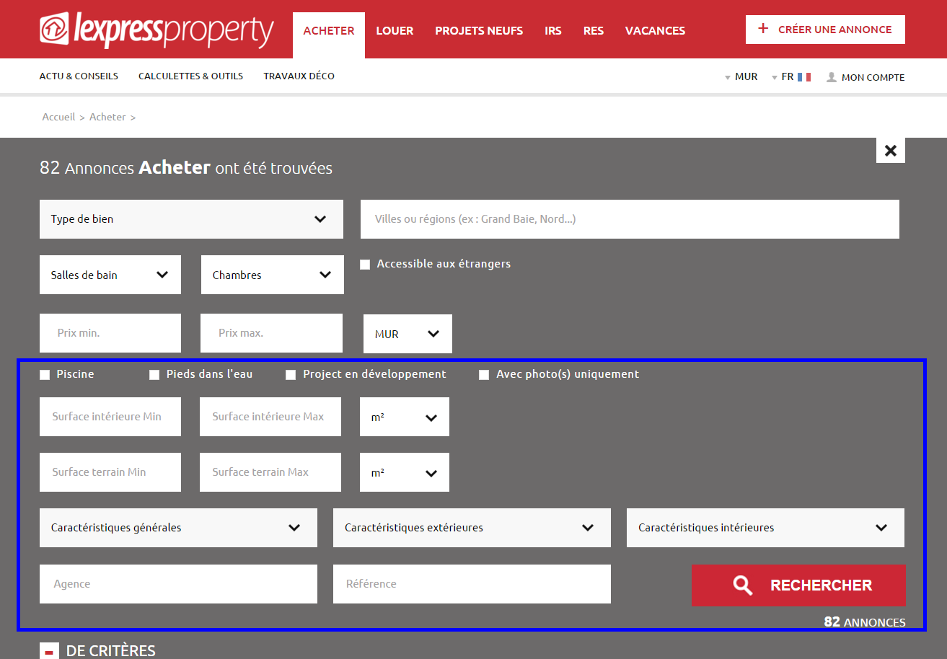Click the Surface intérieure Max field

click(270, 417)
